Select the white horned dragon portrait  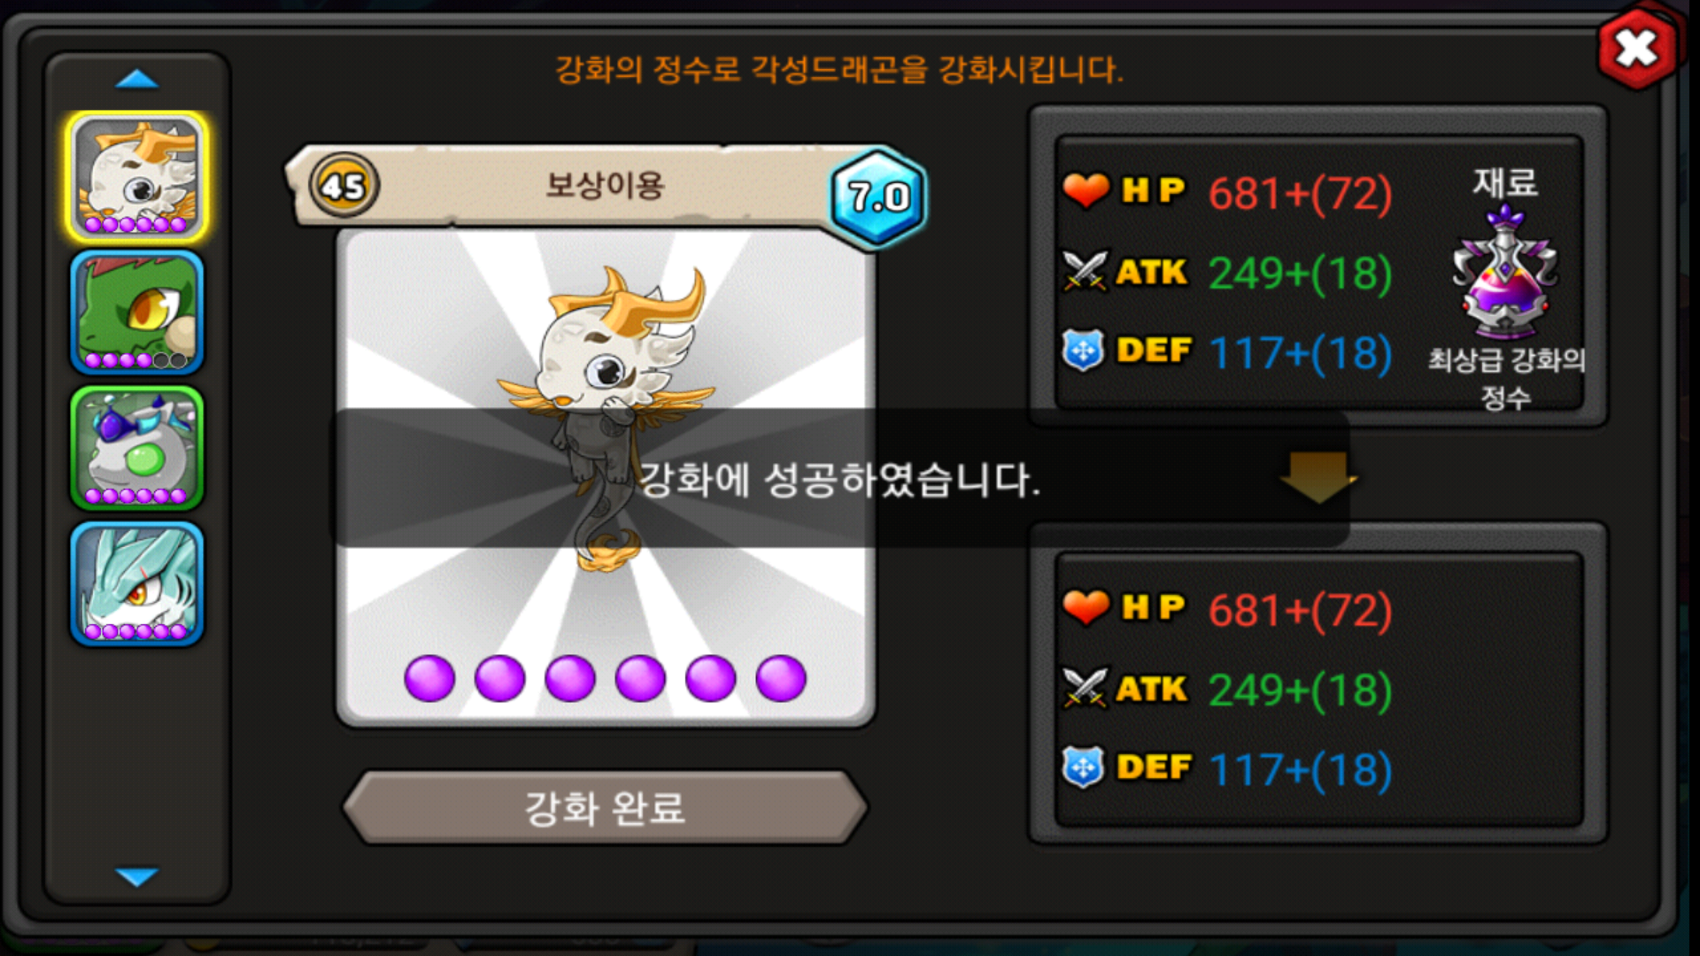pyautogui.click(x=136, y=177)
